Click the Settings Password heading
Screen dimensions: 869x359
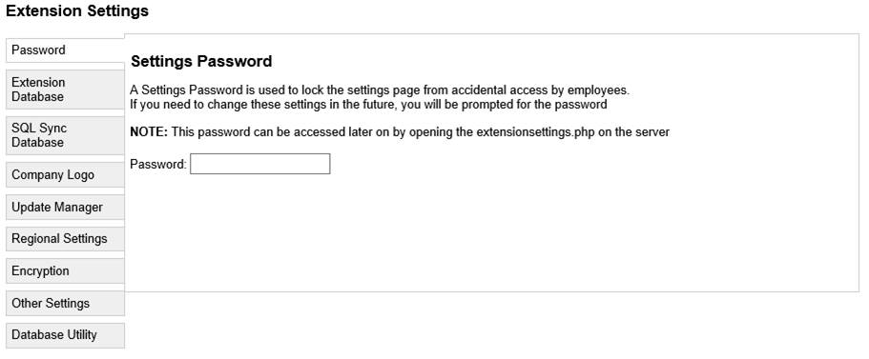point(201,61)
